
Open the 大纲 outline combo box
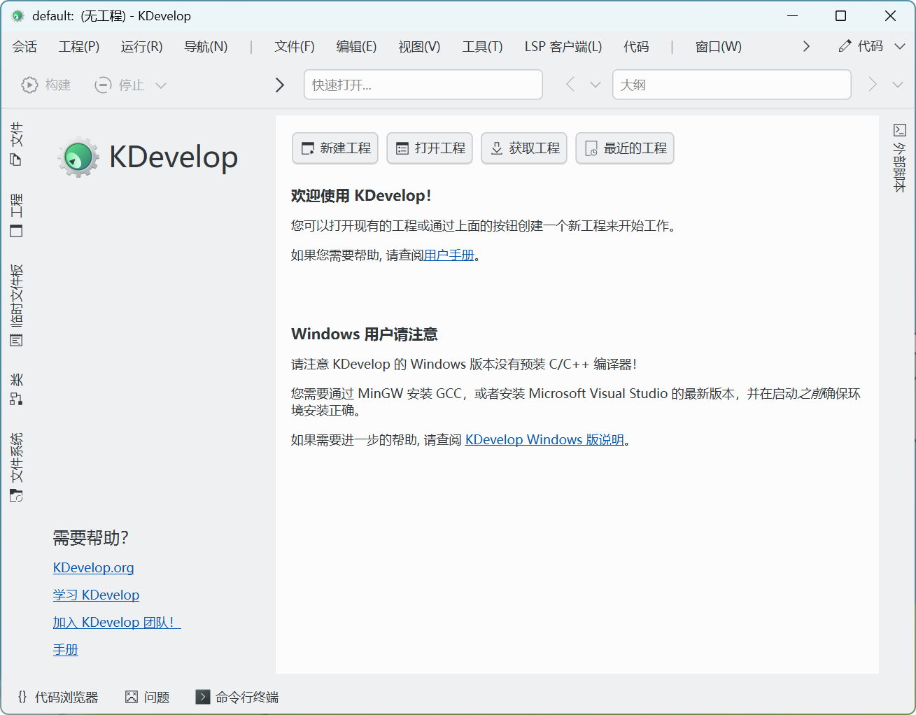tap(731, 84)
